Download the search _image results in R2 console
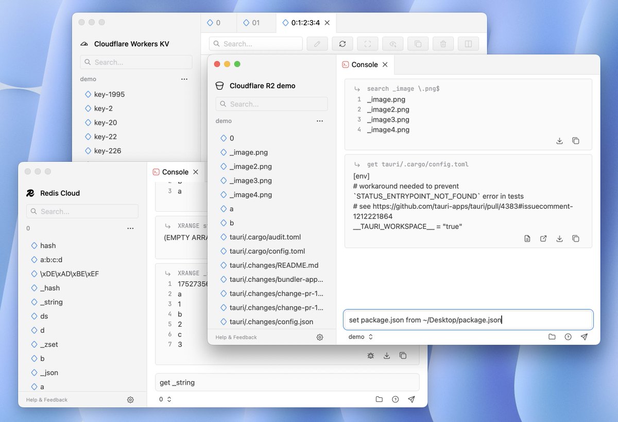Screen dimensions: 618x422 click(x=559, y=141)
